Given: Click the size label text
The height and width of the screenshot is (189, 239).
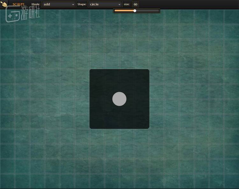Looking at the screenshot, I should coord(127,4).
